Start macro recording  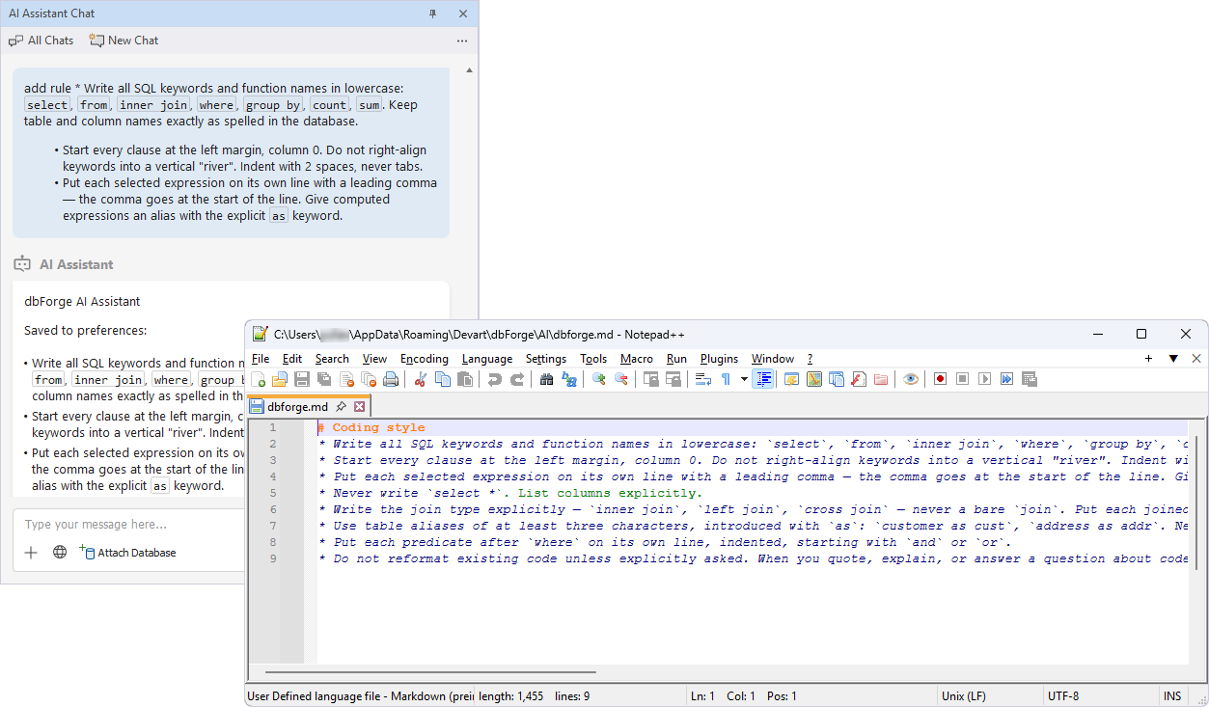940,379
